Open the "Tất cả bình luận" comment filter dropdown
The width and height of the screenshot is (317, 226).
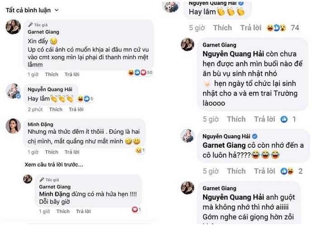[x=32, y=9]
